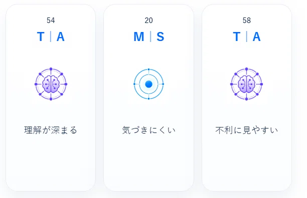Viewport: 307px width, 198px height.
Task: Click the letter A in card 58
Action: (x=256, y=36)
